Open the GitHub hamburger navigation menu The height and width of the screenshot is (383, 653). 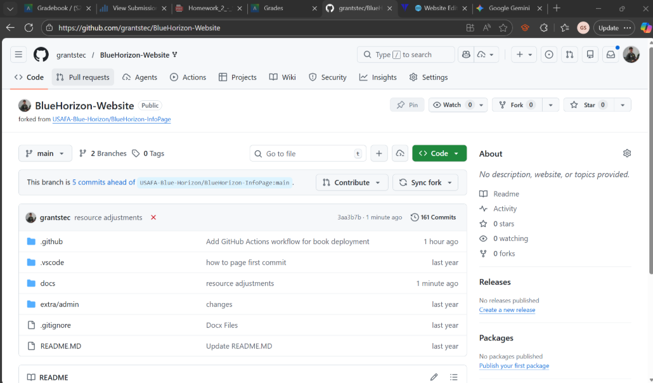click(x=18, y=55)
